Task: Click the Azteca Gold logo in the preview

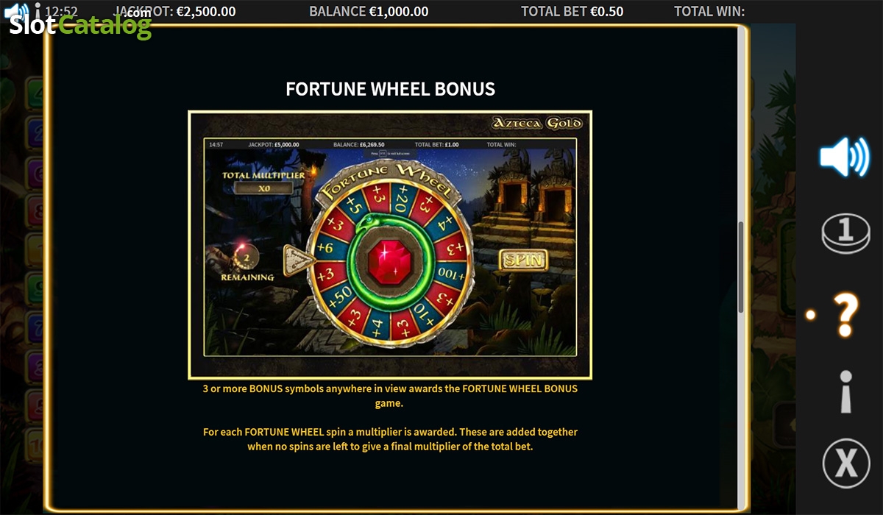Action: tap(538, 123)
